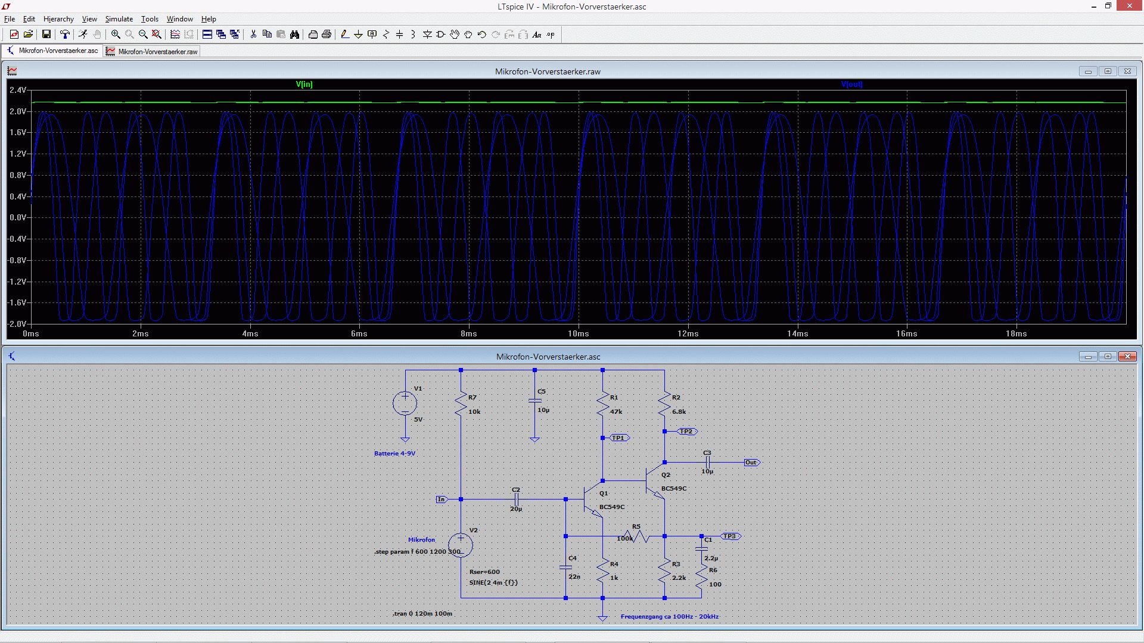This screenshot has height=643, width=1144.
Task: Open the Simulate menu
Action: point(119,19)
